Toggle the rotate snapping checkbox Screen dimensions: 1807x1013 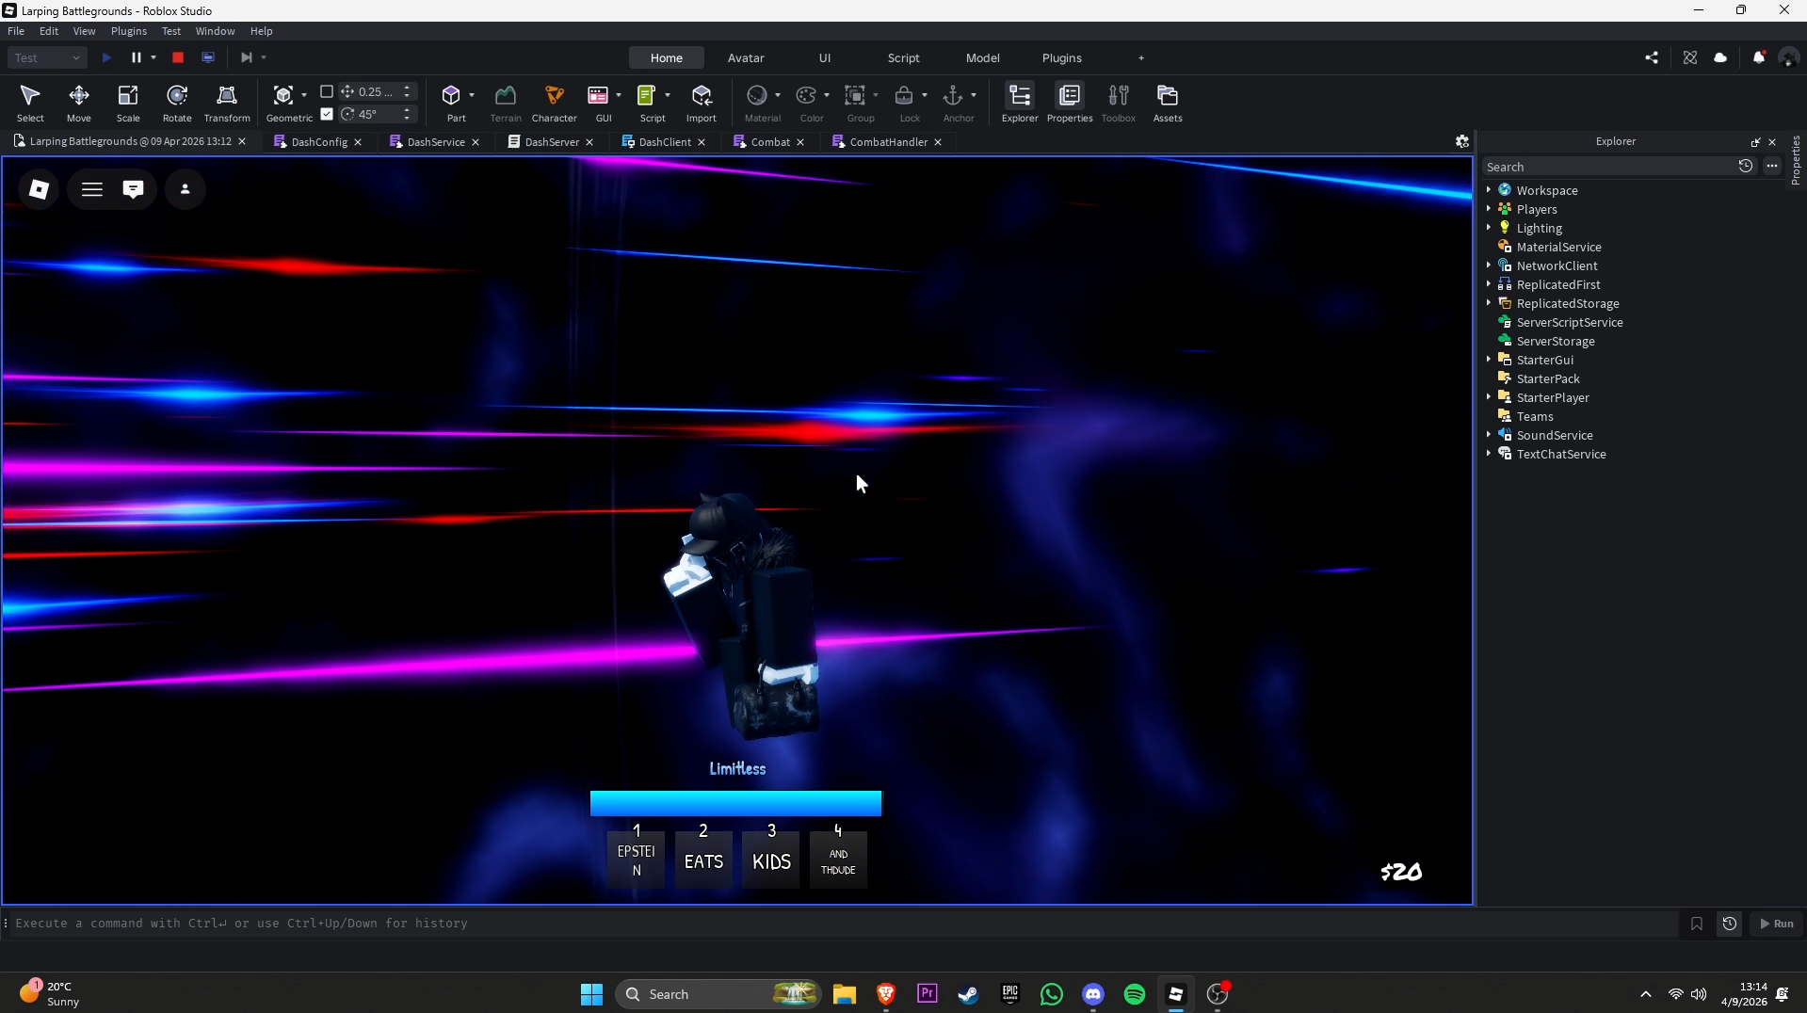[327, 114]
